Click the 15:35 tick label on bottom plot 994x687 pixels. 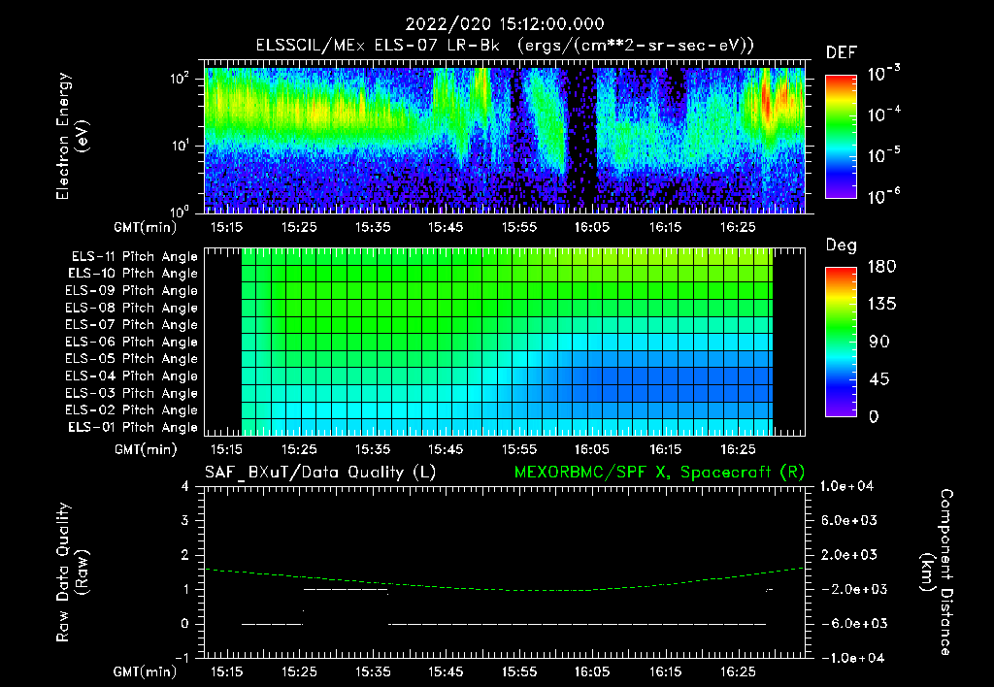pyautogui.click(x=372, y=671)
